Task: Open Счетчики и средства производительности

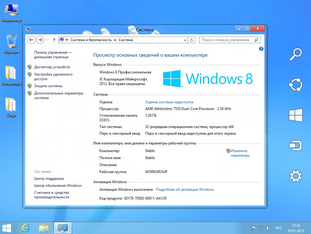Action: point(52,195)
